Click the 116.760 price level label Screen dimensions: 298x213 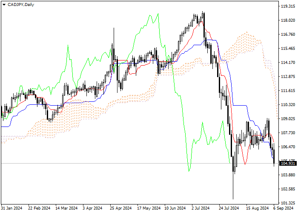click(288, 35)
